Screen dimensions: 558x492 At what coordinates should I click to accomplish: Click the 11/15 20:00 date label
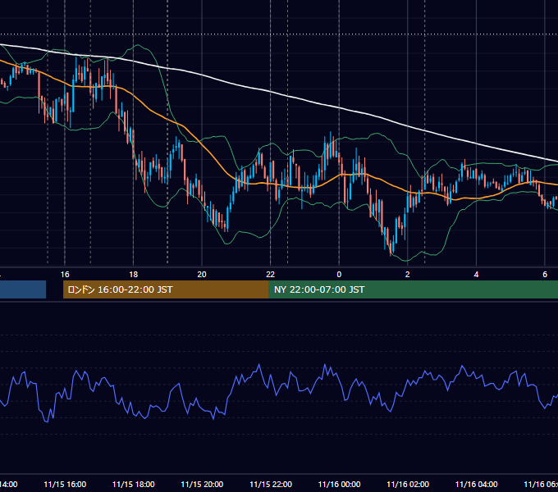202,485
